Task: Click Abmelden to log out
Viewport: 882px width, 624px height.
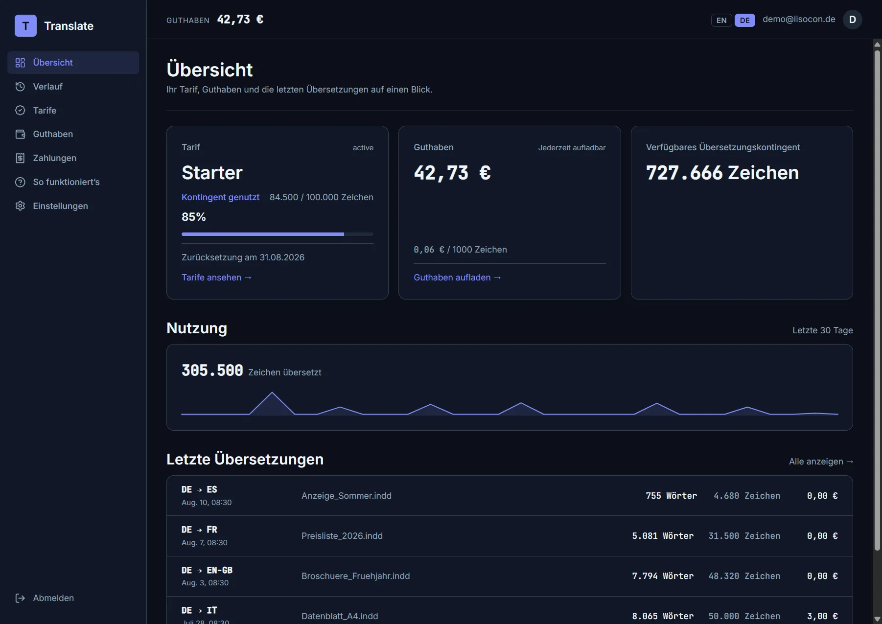Action: coord(73,598)
